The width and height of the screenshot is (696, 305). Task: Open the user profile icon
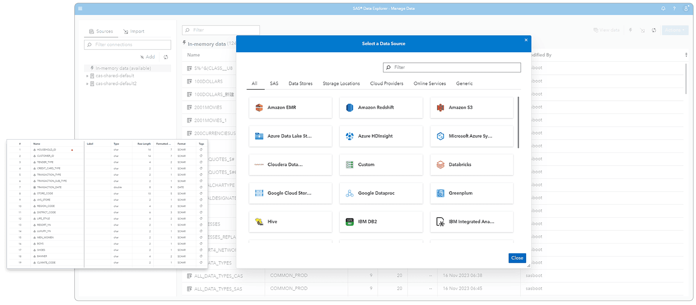(x=686, y=8)
